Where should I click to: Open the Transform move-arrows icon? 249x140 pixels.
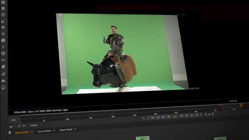(3, 34)
